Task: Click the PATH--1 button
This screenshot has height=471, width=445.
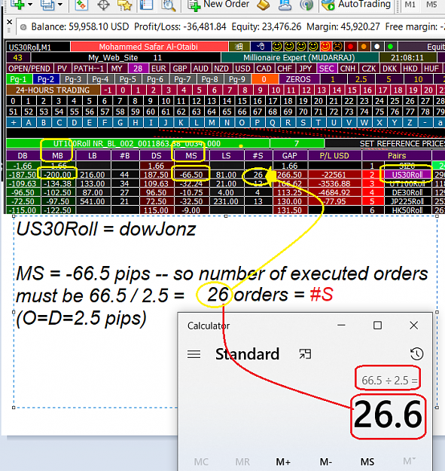Action: pyautogui.click(x=89, y=68)
